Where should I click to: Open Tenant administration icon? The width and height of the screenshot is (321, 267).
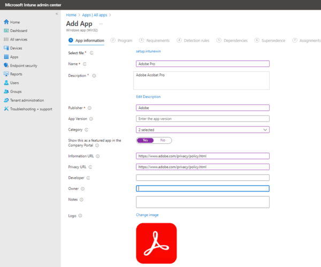[x=6, y=100]
